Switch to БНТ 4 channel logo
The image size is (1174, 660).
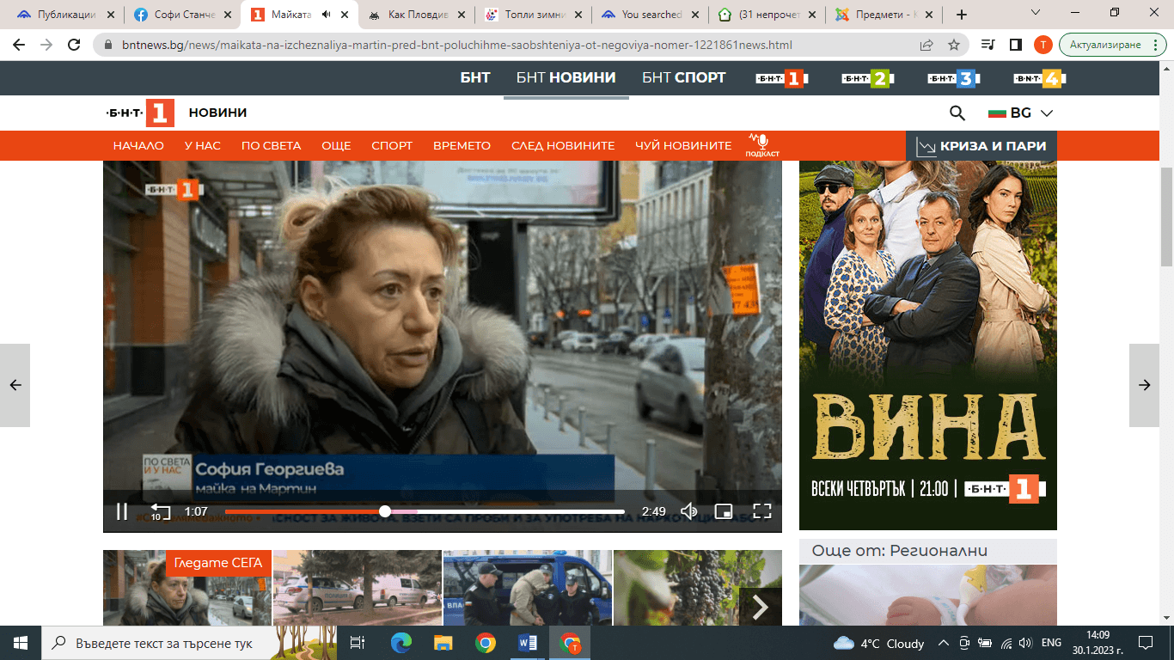point(1040,78)
